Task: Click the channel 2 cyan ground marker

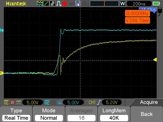Action: click(x=2, y=30)
